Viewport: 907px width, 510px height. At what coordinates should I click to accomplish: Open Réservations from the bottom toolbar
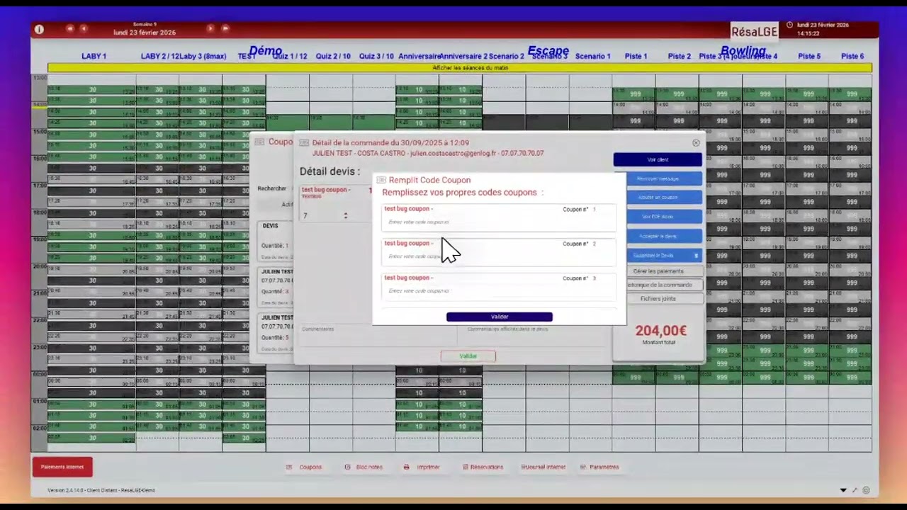click(483, 467)
